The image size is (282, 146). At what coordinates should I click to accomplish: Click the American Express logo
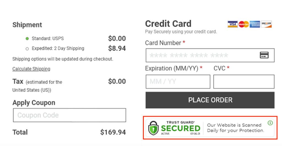click(x=255, y=24)
